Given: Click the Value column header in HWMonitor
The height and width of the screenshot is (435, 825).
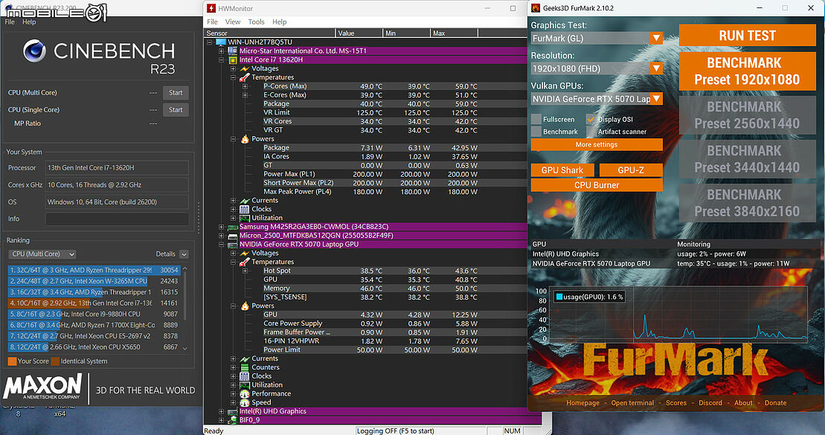Looking at the screenshot, I should (359, 33).
